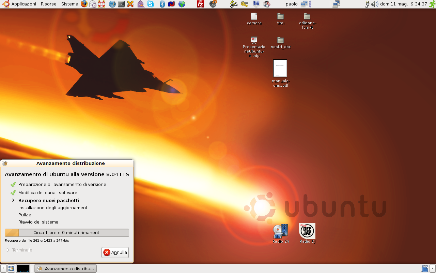
Task: Open the Radio 24 desktop launcher
Action: (x=281, y=233)
